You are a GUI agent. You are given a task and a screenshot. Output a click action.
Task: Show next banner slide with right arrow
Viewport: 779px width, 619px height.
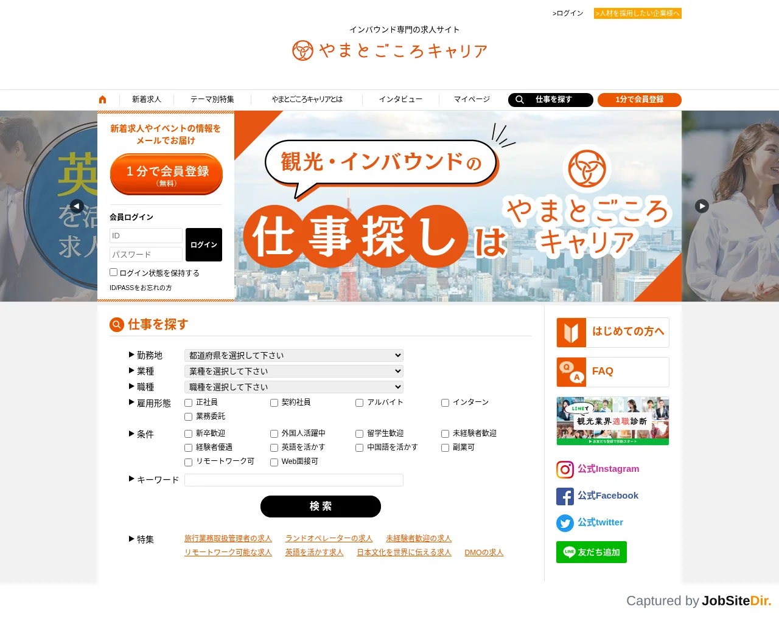coord(702,206)
